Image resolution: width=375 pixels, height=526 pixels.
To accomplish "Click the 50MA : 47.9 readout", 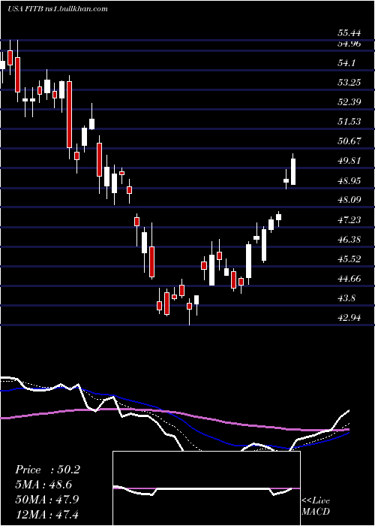I will [47, 499].
